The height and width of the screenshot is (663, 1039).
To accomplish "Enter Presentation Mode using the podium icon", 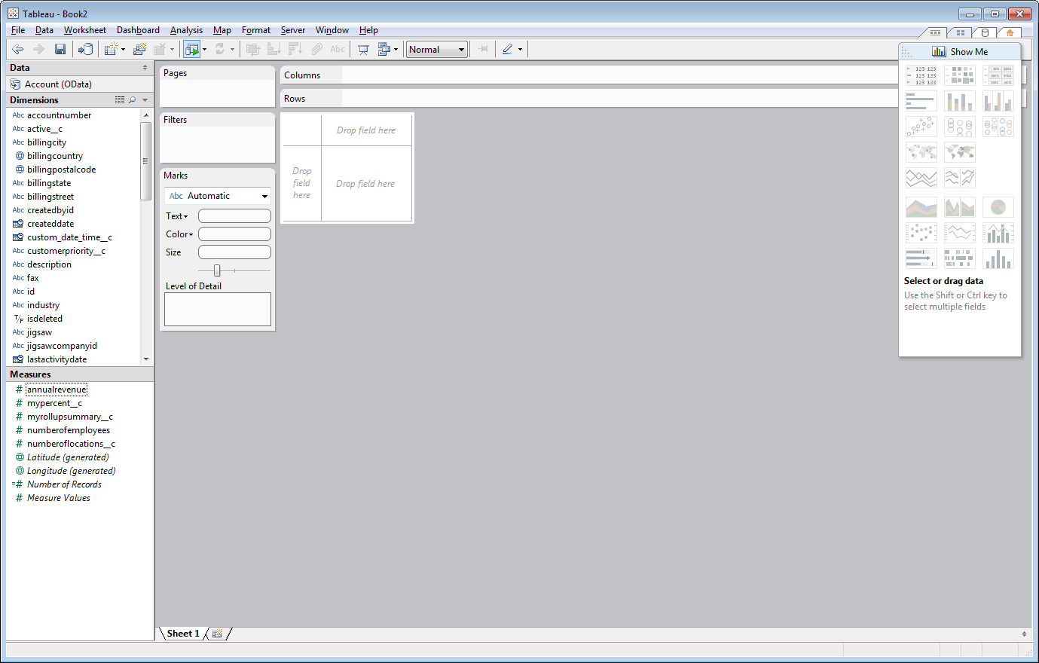I will point(363,49).
